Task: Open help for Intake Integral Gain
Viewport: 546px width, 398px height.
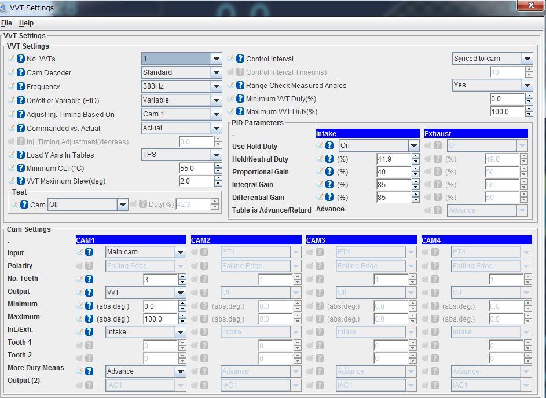Action: pyautogui.click(x=329, y=184)
